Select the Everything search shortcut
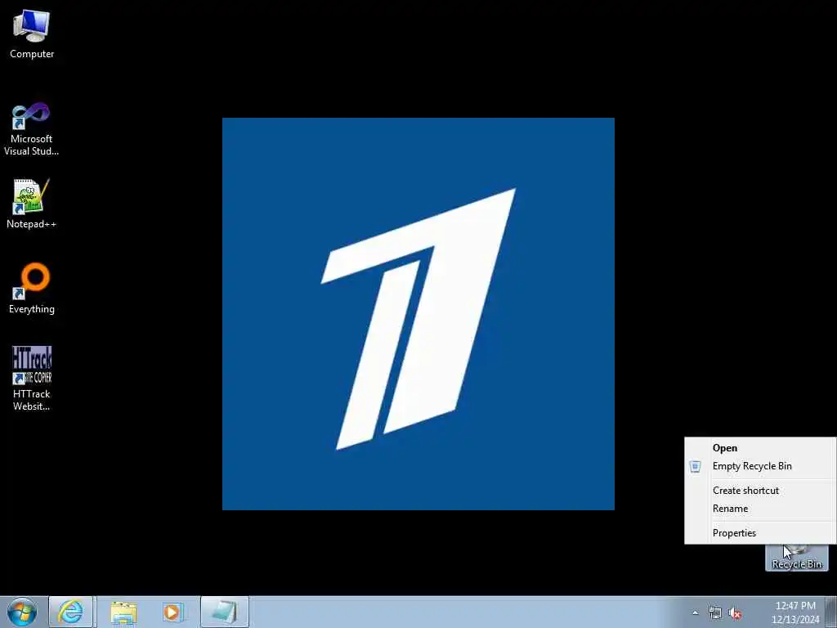Viewport: 837px width, 628px height. 32,288
